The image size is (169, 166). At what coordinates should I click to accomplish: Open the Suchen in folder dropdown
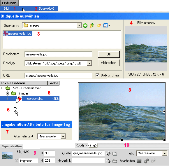click(79, 25)
